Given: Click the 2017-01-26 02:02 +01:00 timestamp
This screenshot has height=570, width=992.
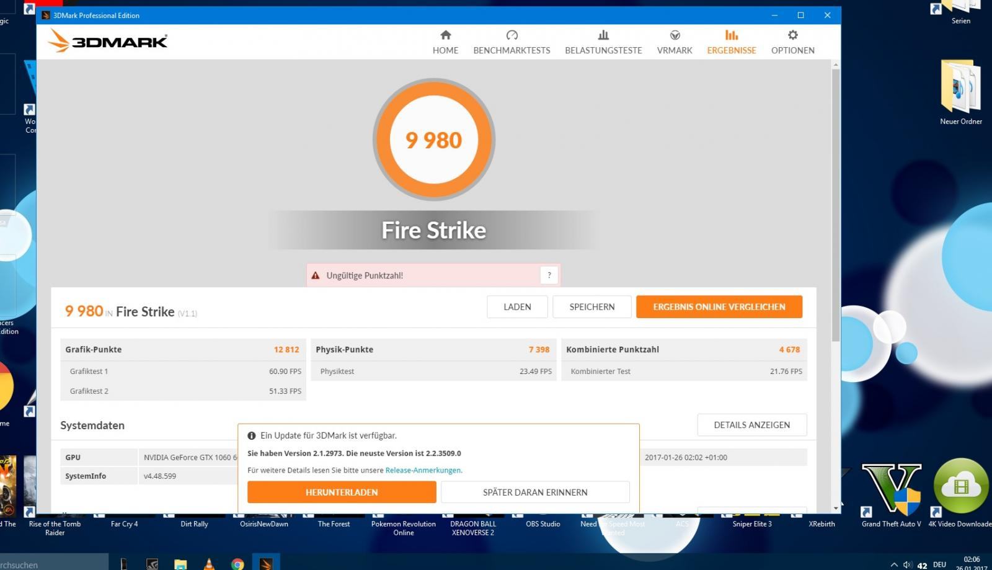Looking at the screenshot, I should click(686, 457).
